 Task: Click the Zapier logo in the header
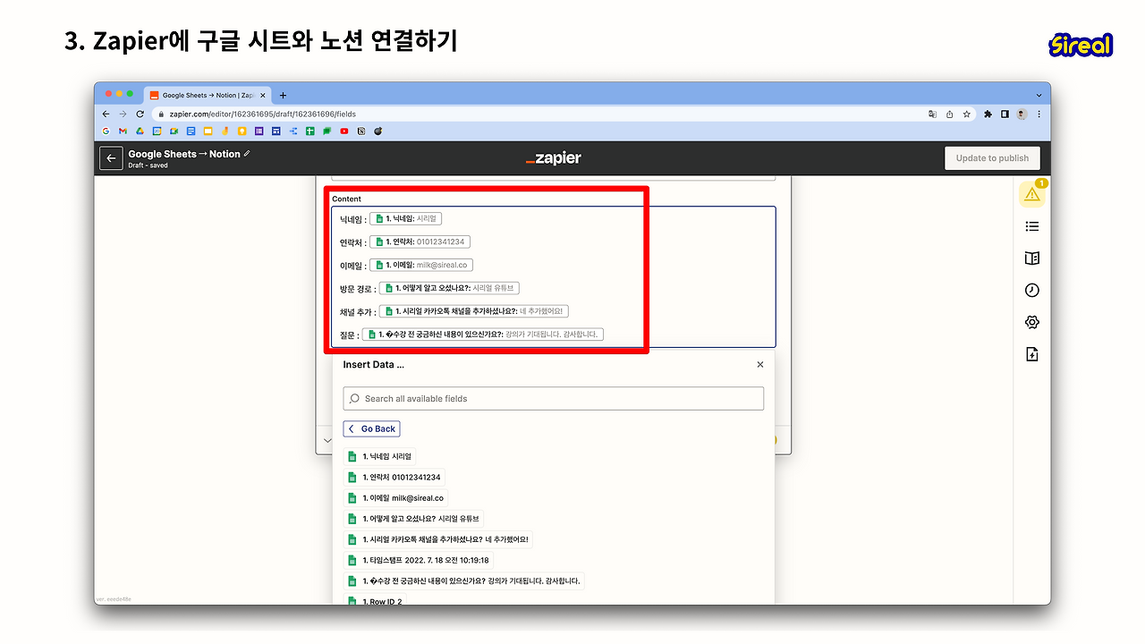pyautogui.click(x=554, y=158)
